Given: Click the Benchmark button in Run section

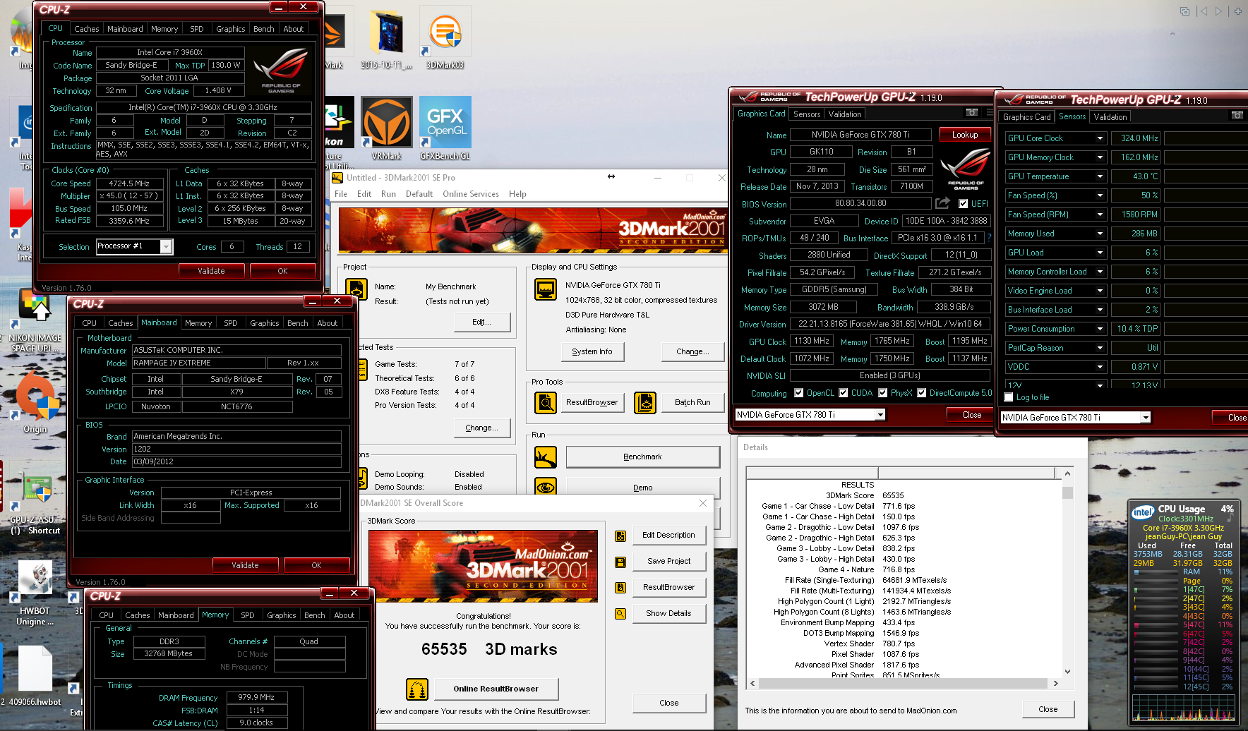Looking at the screenshot, I should 642,457.
